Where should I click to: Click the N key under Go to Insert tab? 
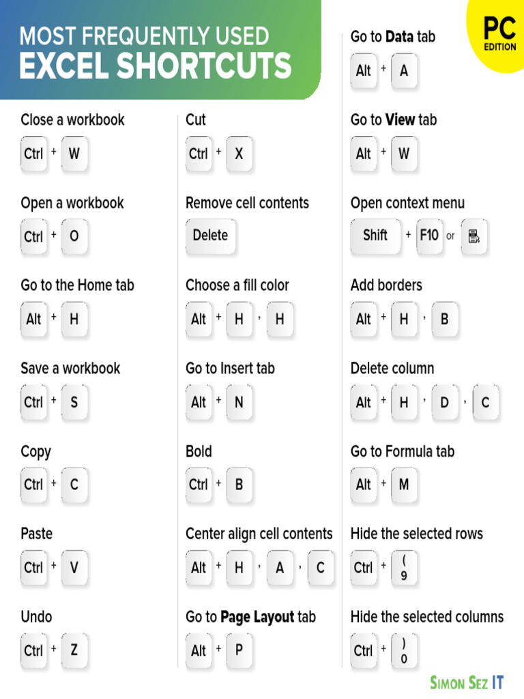click(x=239, y=403)
